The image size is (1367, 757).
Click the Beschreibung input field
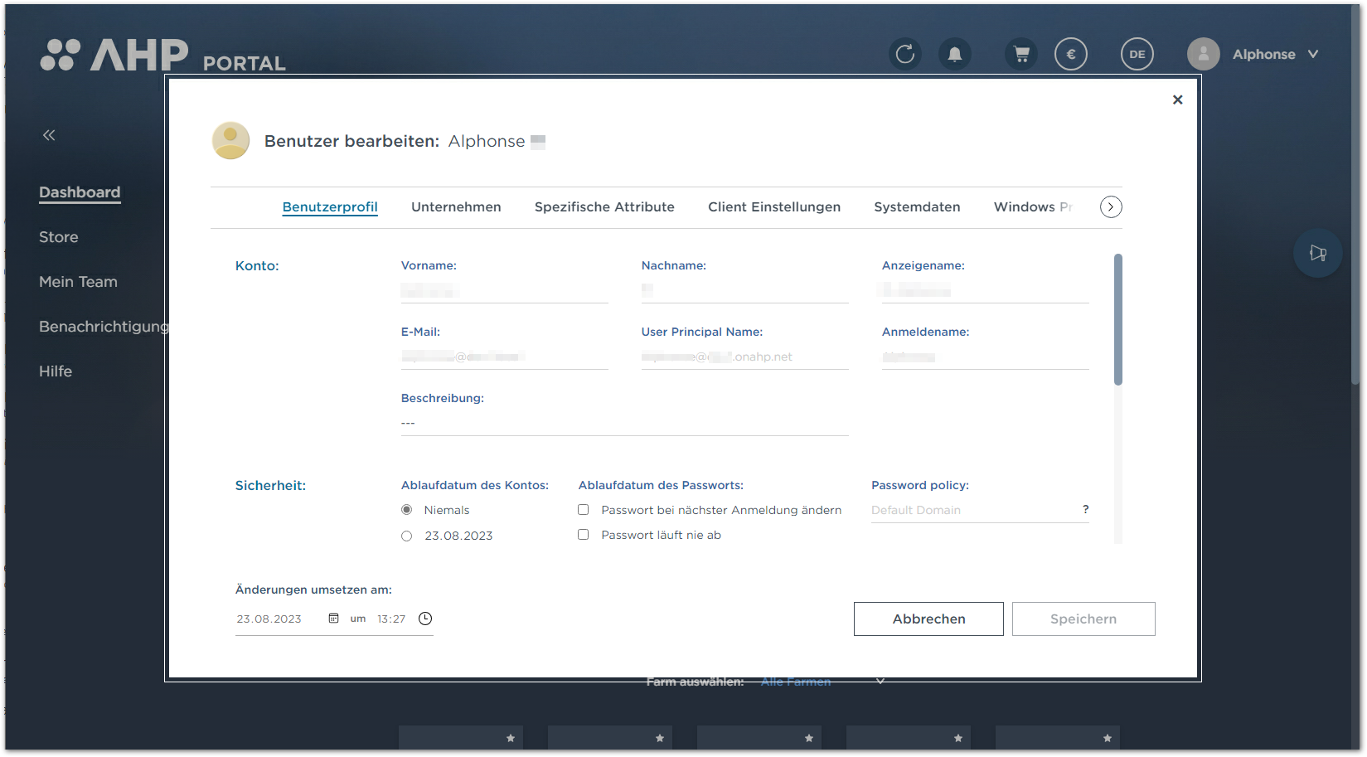[x=625, y=423]
